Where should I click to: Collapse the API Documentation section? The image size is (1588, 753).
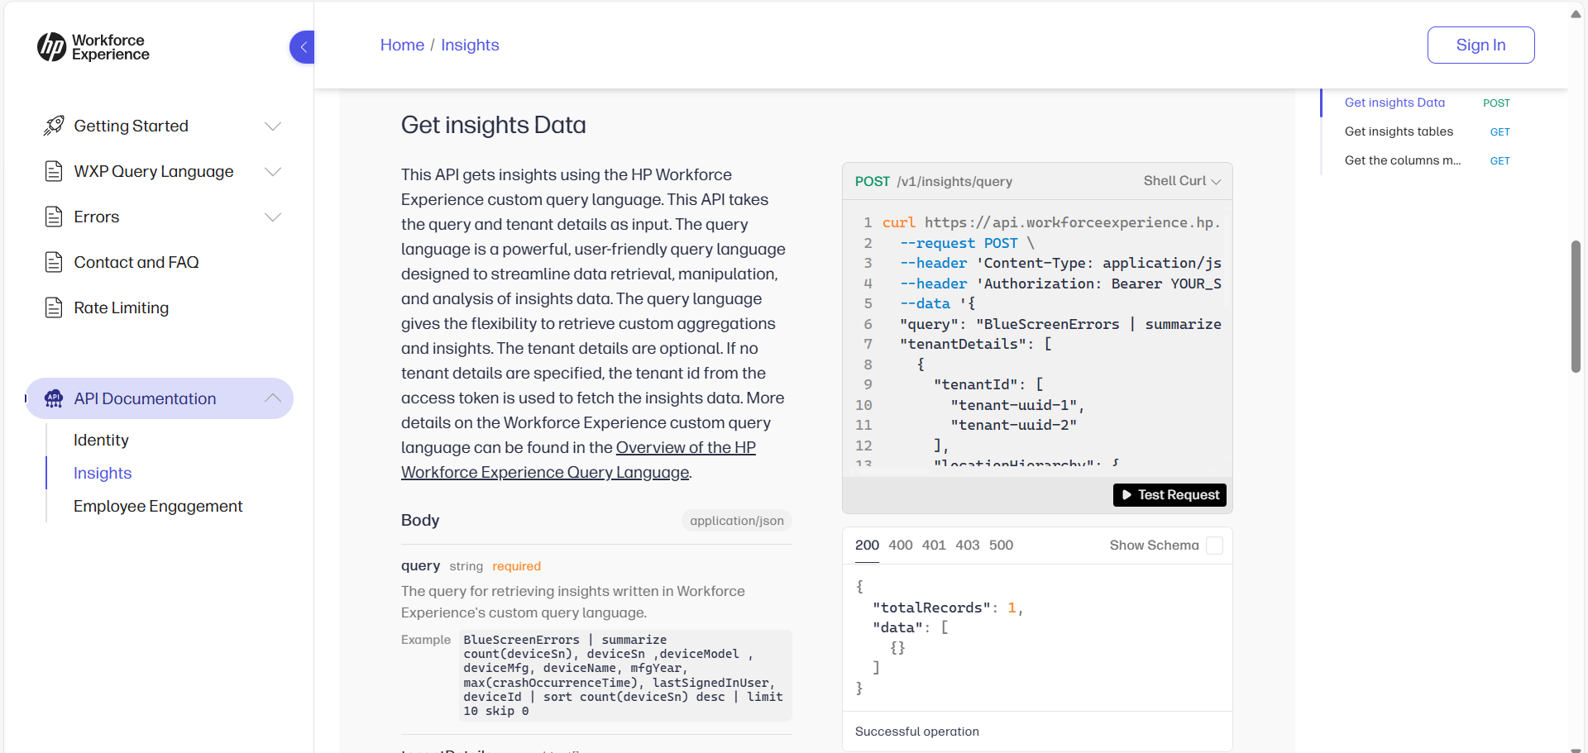tap(273, 398)
